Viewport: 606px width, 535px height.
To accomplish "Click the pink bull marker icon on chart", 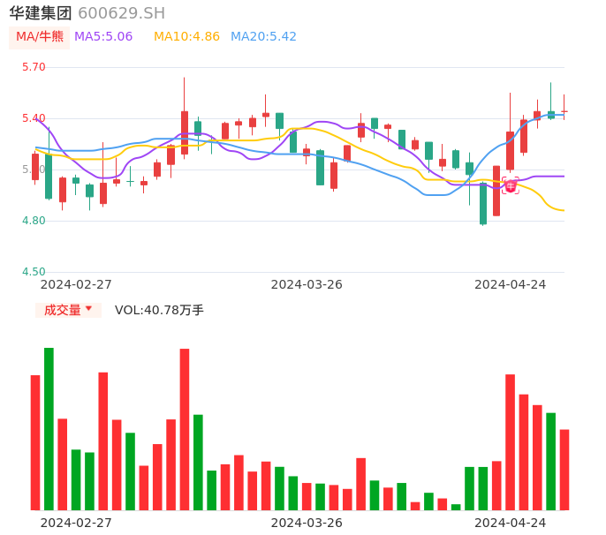I will (511, 185).
